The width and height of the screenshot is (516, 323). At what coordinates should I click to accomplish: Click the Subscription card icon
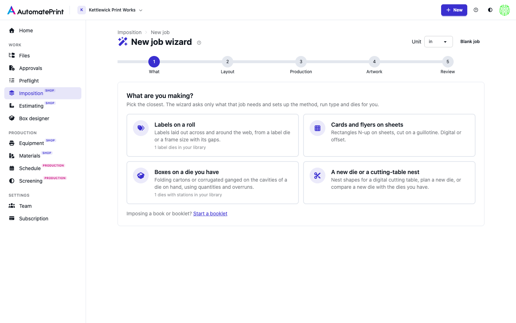pos(12,218)
